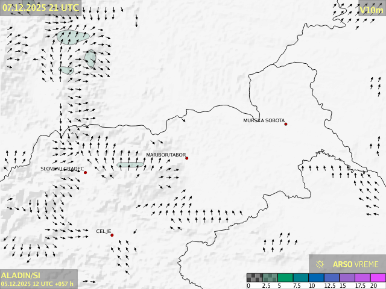Click the red Celje station dot

pyautogui.click(x=112, y=235)
